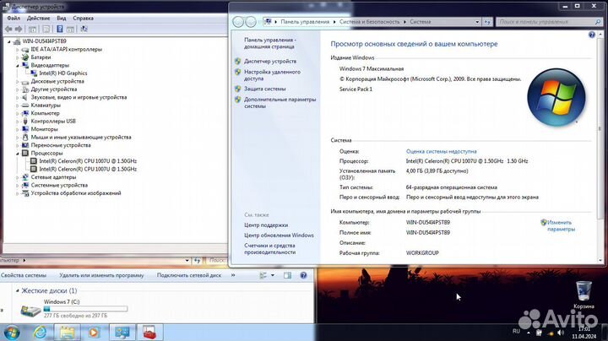
Task: Open Панель управления - домашняя страница link
Action: (x=270, y=43)
